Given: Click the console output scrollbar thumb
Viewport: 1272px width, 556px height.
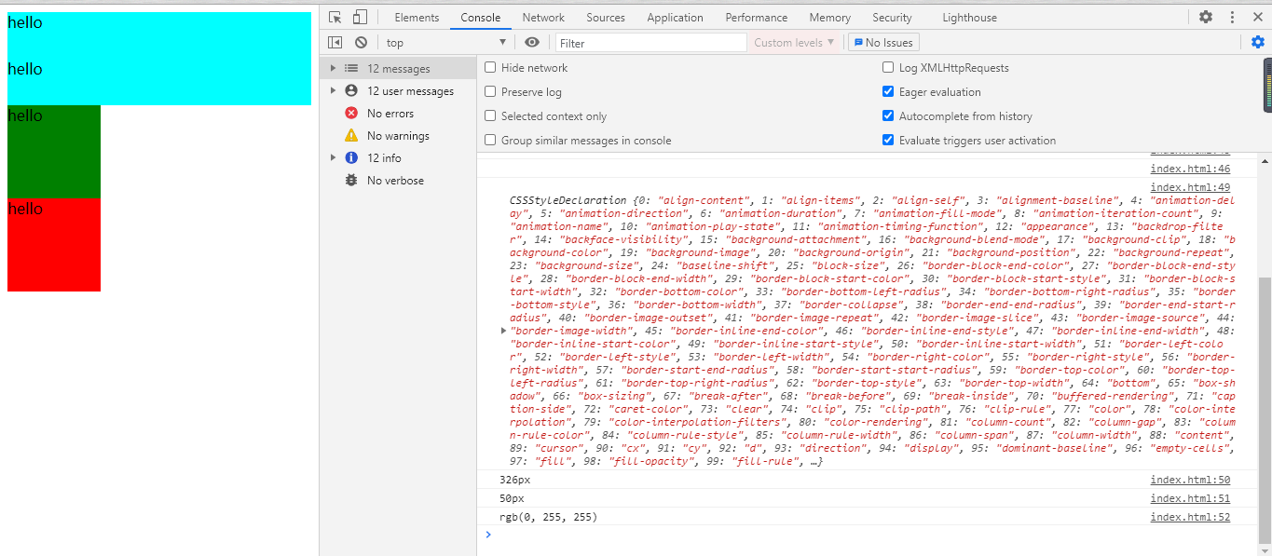Looking at the screenshot, I should [x=1265, y=410].
